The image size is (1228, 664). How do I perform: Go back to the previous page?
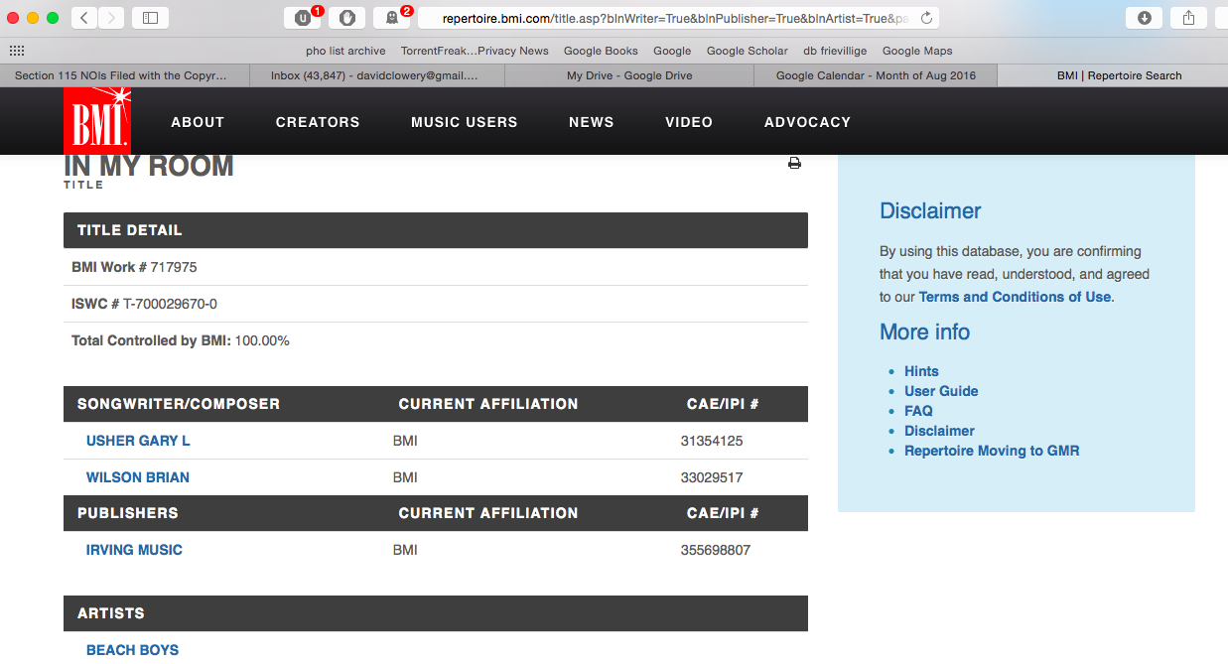click(84, 18)
